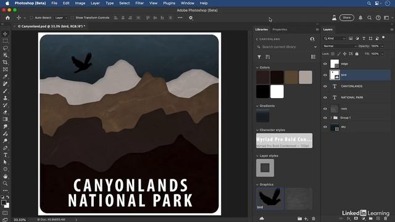Hide the sky layer
The width and height of the screenshot is (395, 222).
325,127
